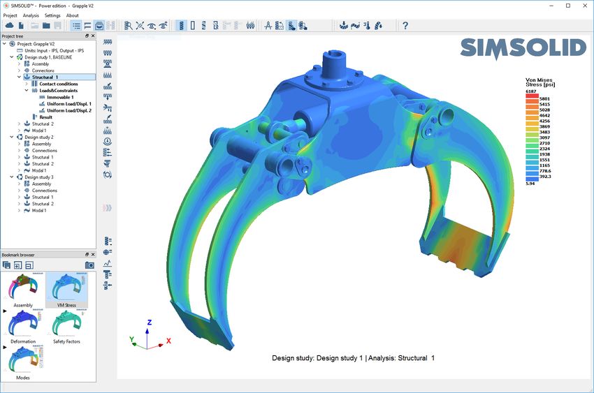Create structural analysis via anchor toolbar icon

[344, 25]
